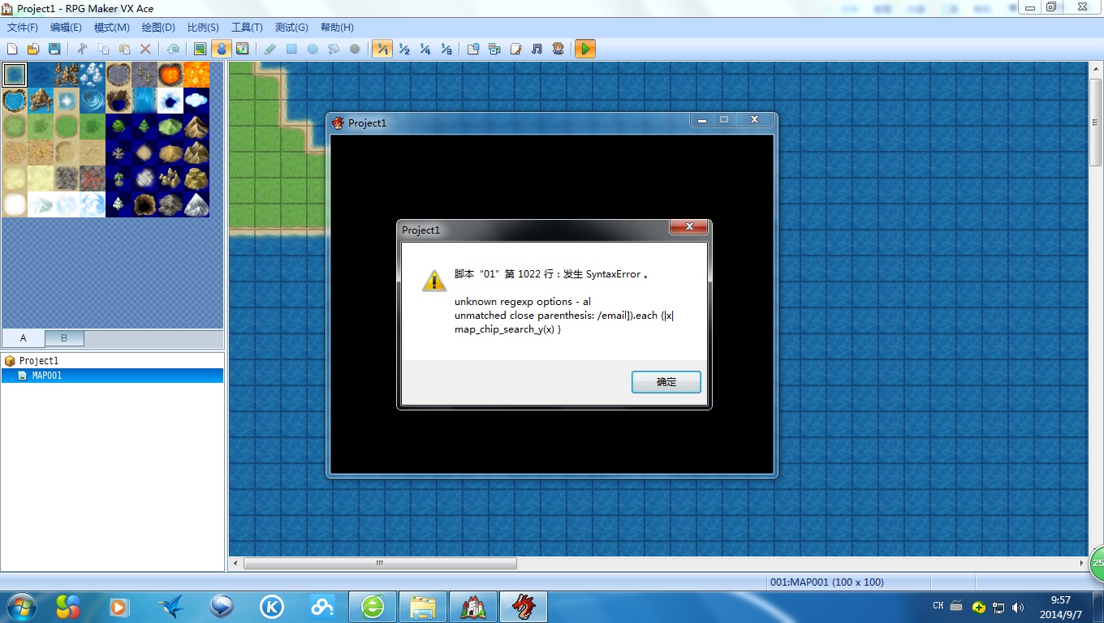1104x623 pixels.
Task: Switch to Map editing mode icon
Action: click(x=200, y=49)
